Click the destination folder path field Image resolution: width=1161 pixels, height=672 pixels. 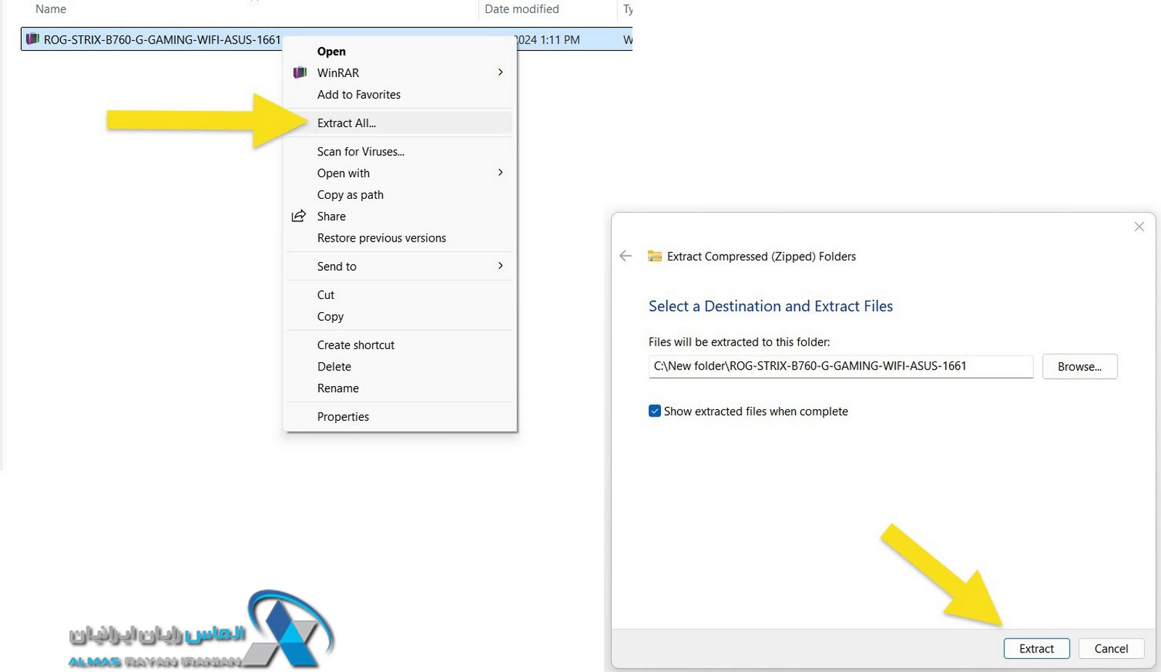click(x=840, y=366)
